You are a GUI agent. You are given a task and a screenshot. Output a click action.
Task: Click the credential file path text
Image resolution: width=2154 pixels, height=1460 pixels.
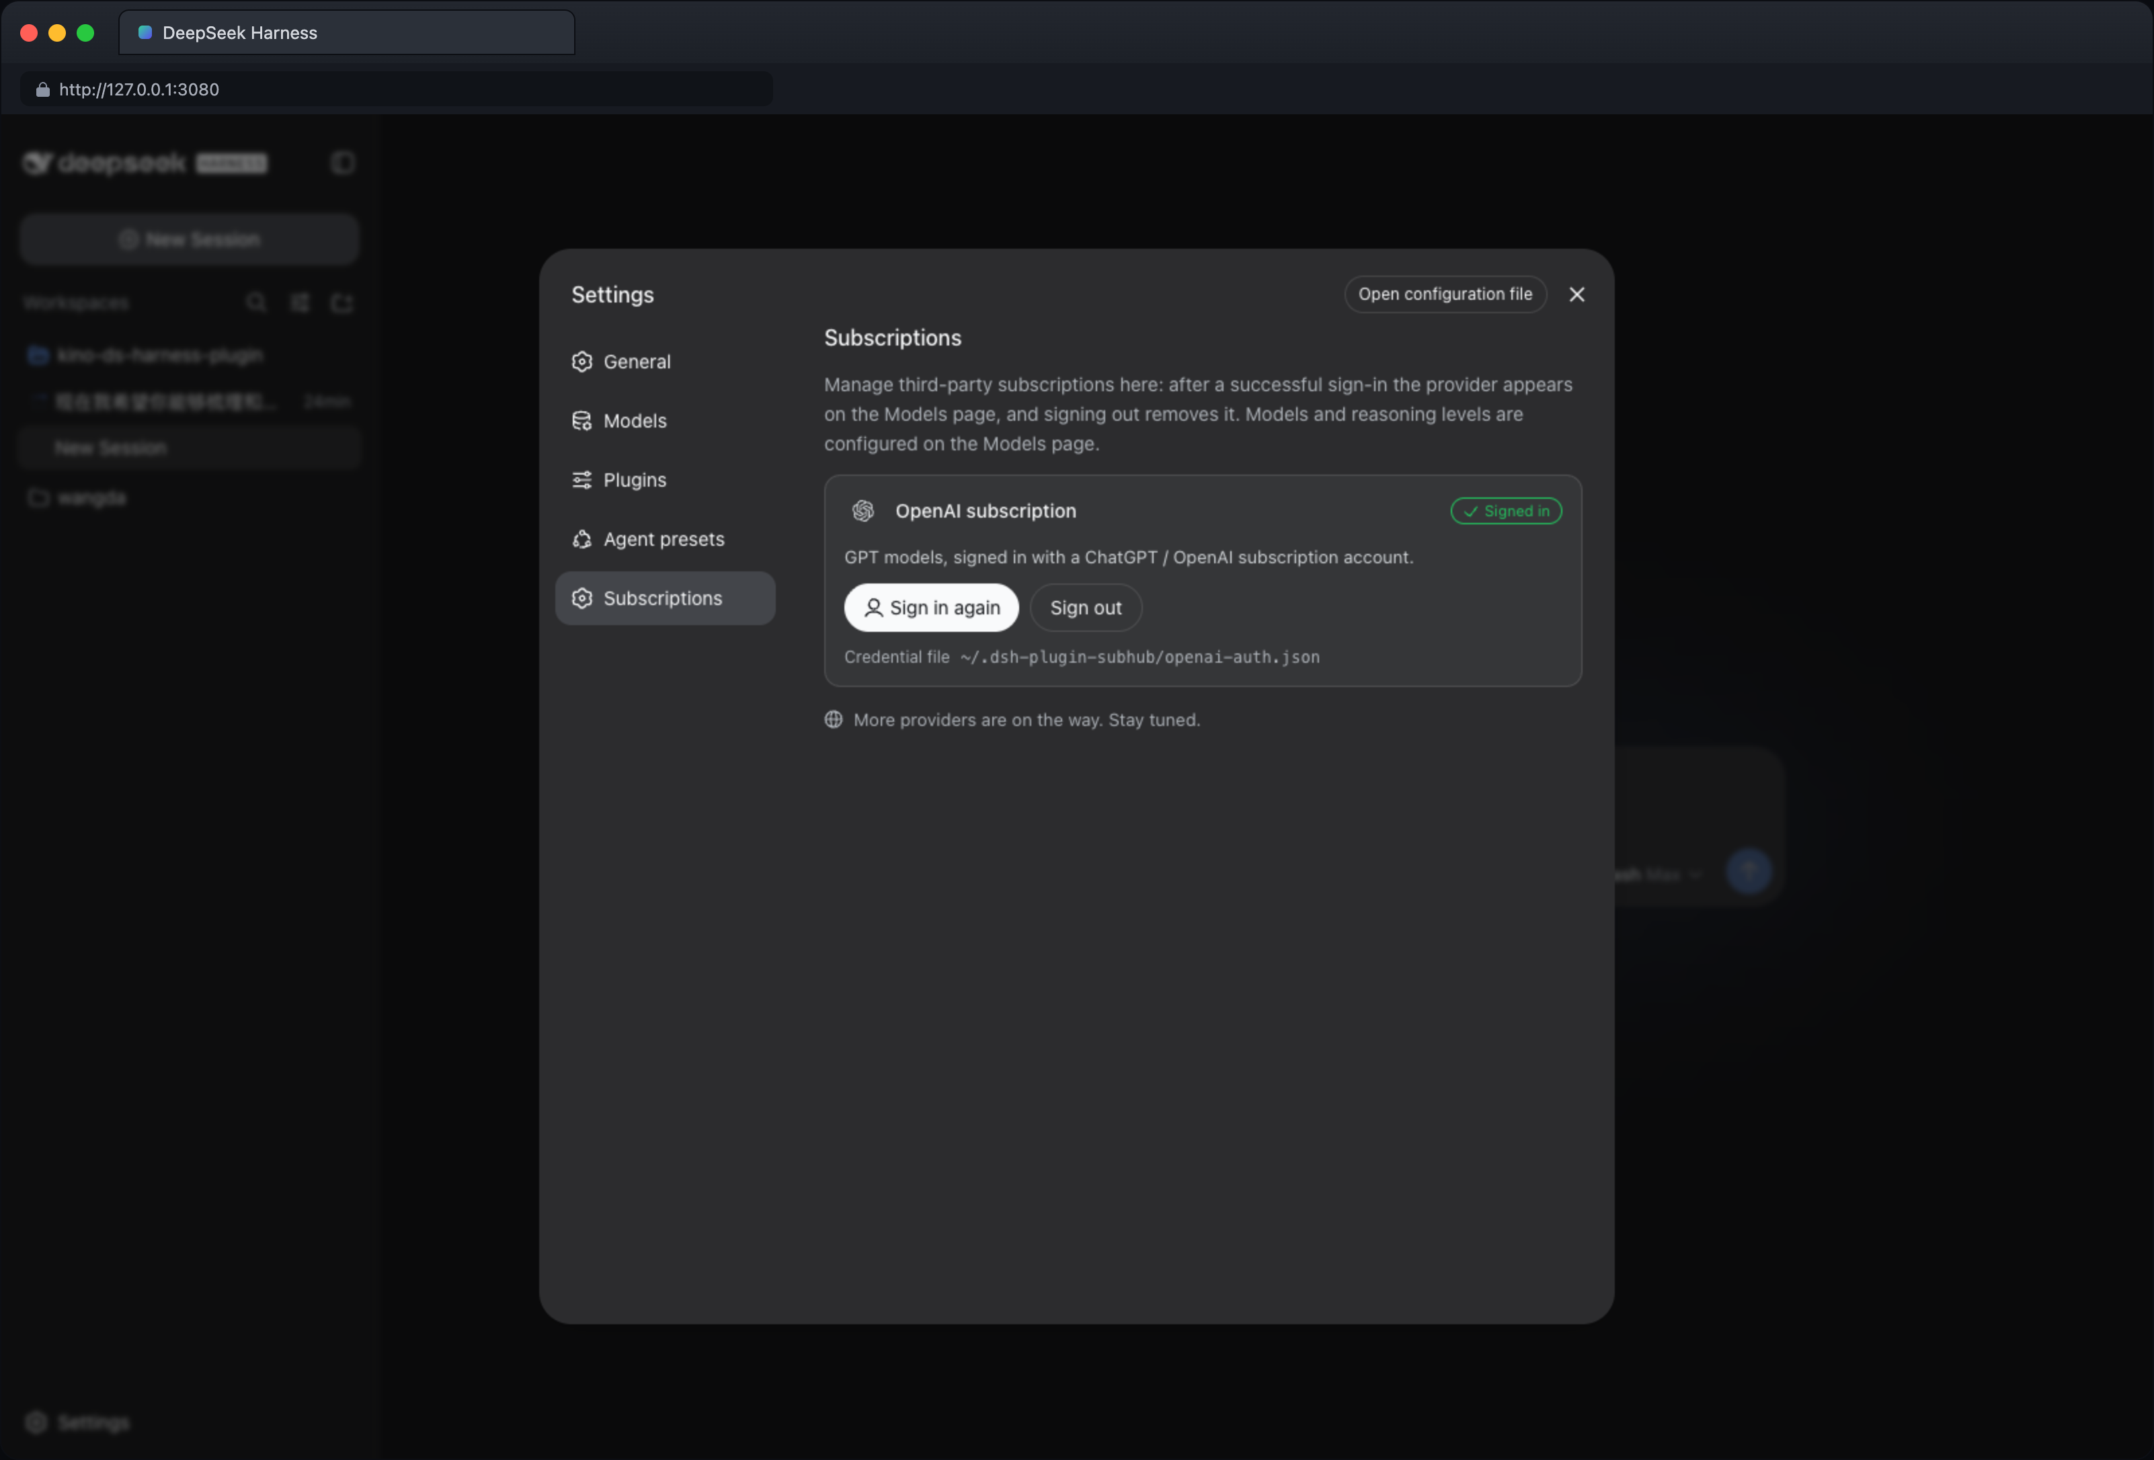(x=1139, y=657)
